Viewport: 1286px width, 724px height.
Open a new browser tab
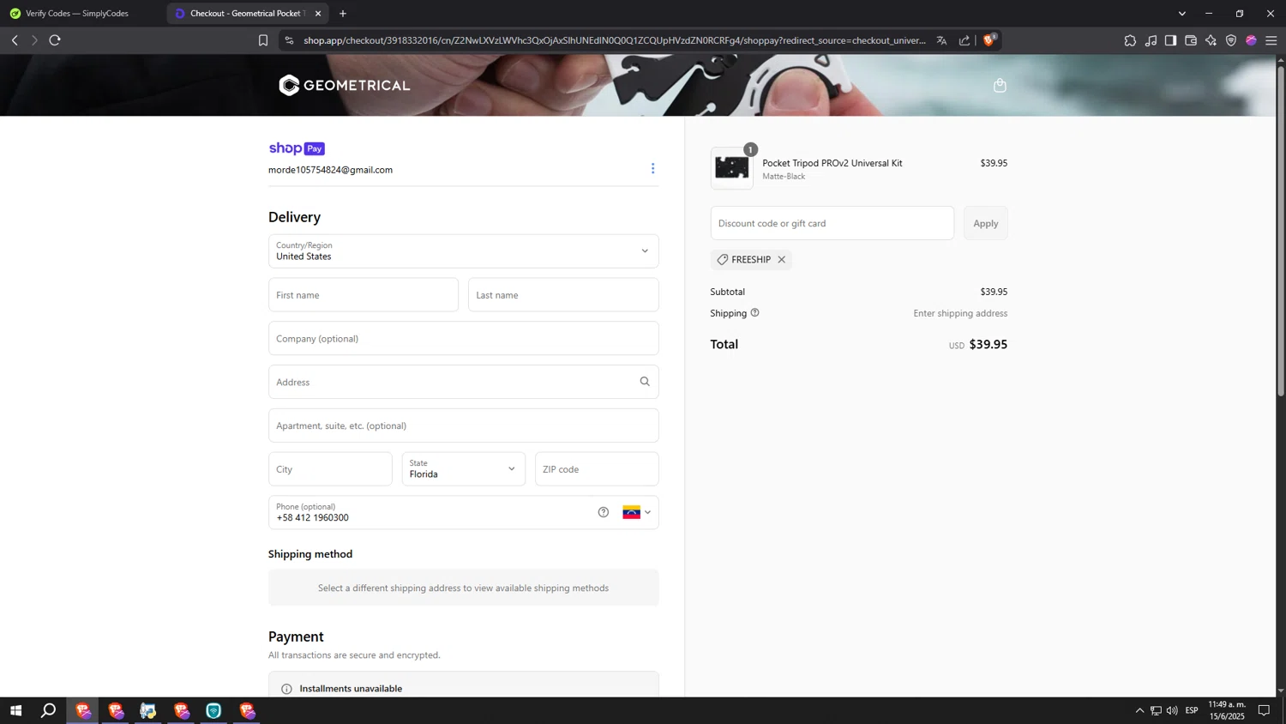(x=343, y=14)
